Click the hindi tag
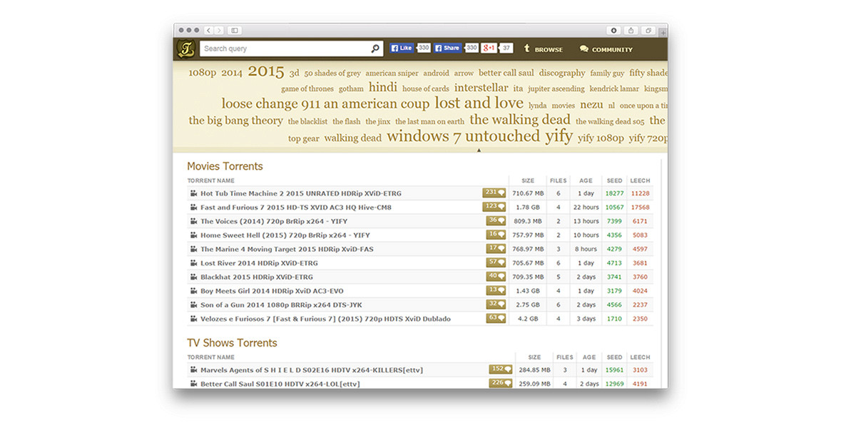Screen dimensions: 856x428 [383, 87]
